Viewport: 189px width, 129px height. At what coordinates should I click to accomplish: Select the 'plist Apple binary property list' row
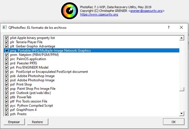coord(92,38)
